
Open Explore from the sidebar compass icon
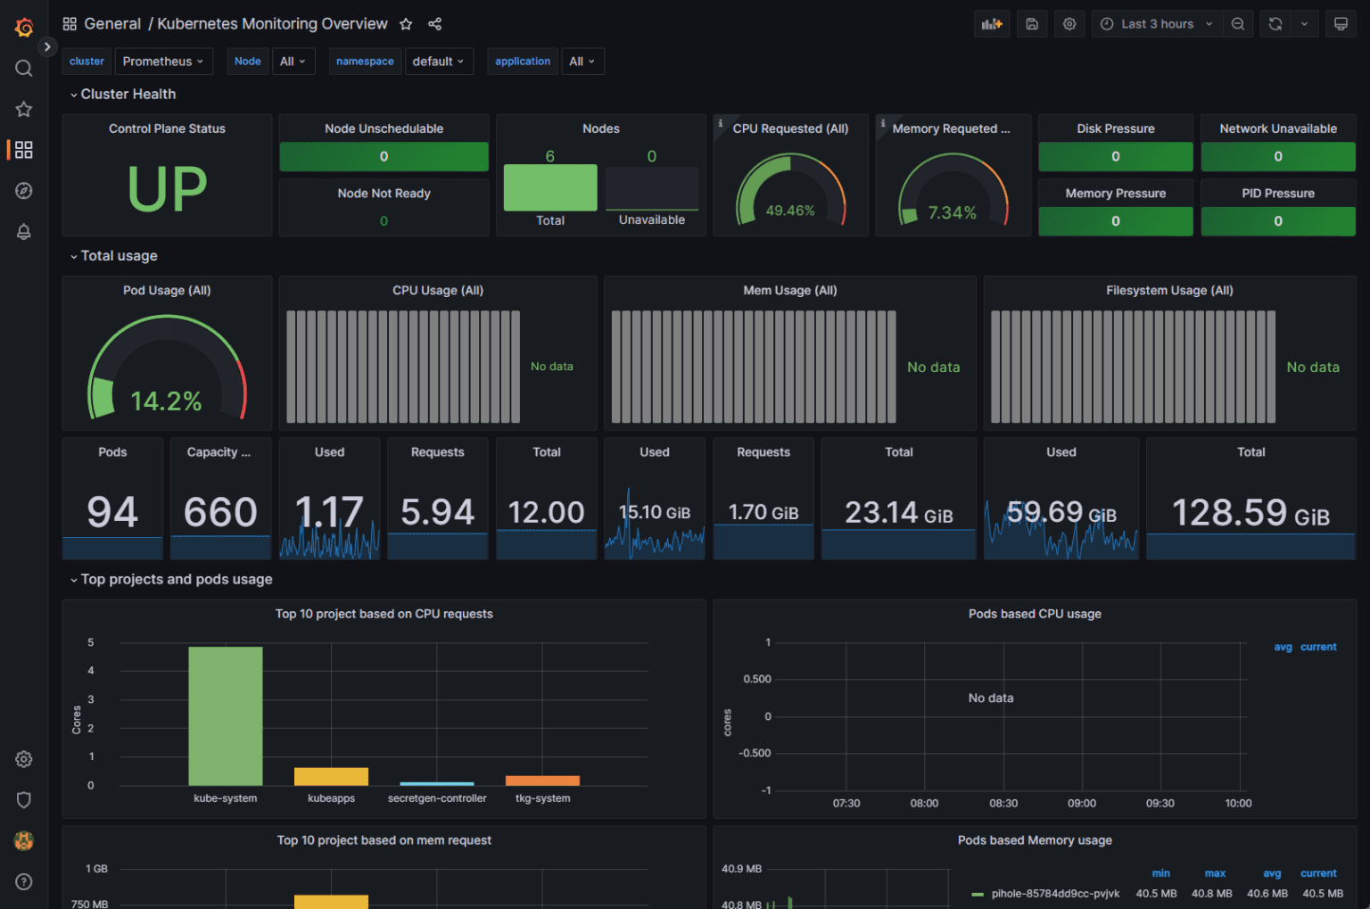[23, 190]
